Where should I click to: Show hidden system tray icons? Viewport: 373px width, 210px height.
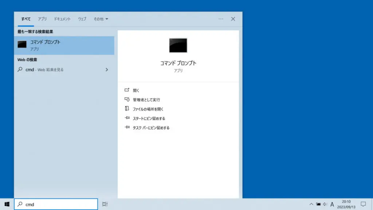tap(311, 204)
